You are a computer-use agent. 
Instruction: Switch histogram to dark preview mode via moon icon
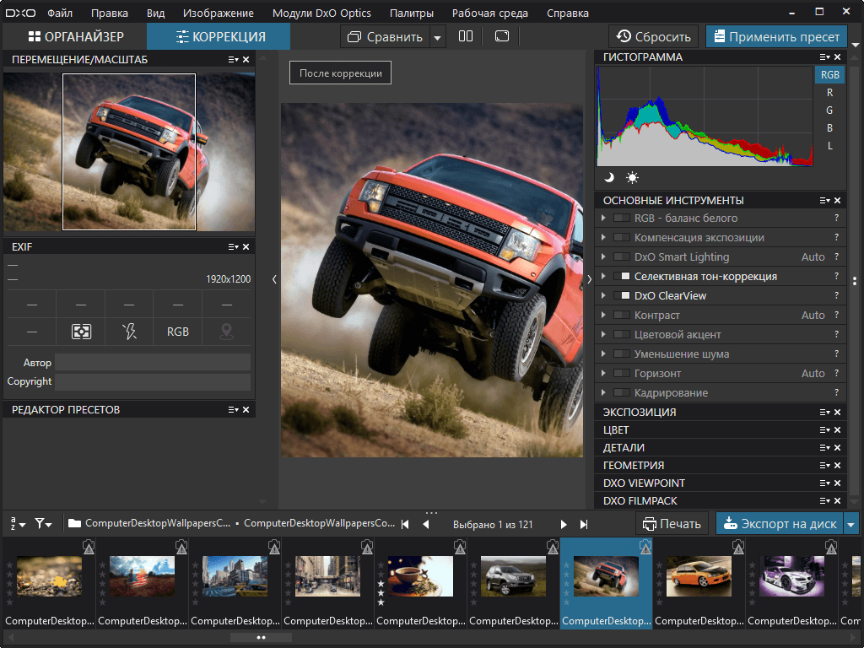click(x=610, y=177)
